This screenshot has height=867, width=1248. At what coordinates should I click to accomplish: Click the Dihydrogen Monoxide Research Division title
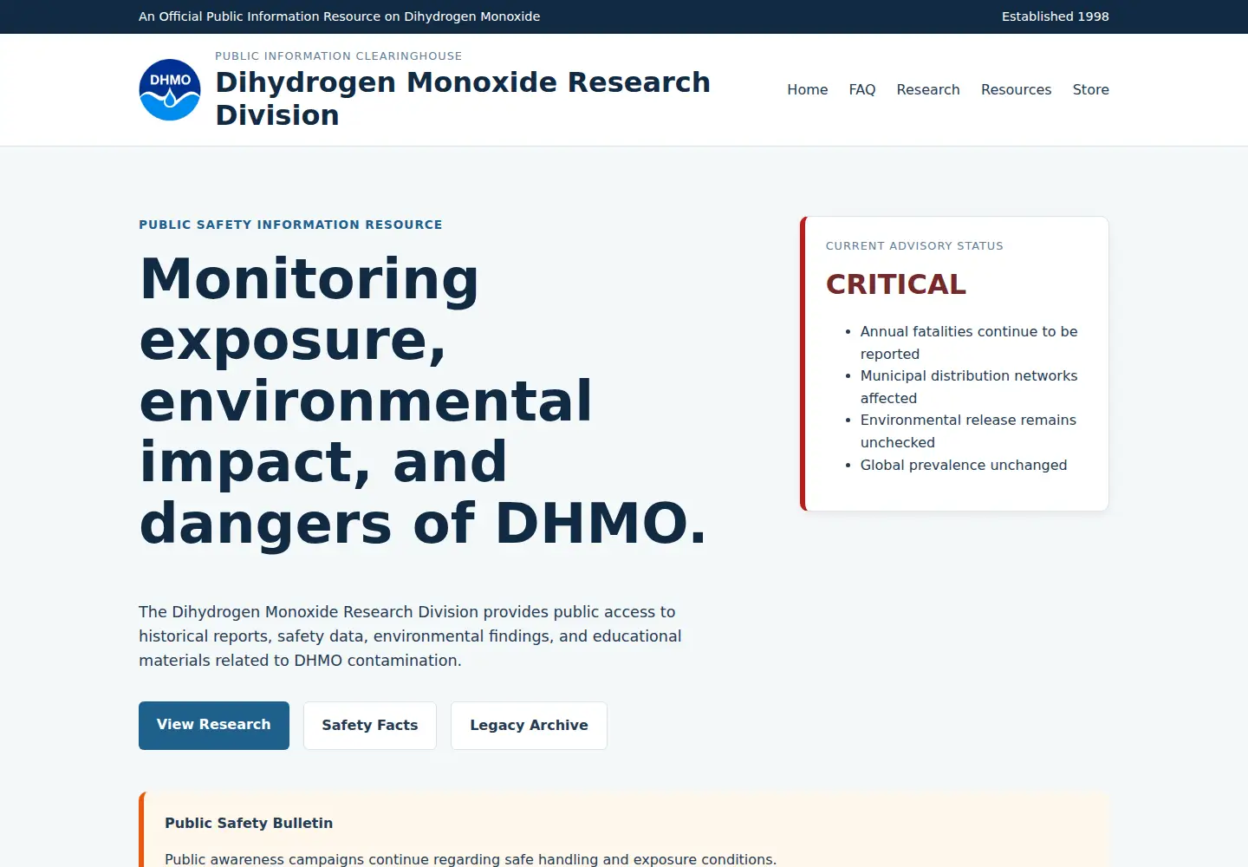tap(463, 98)
